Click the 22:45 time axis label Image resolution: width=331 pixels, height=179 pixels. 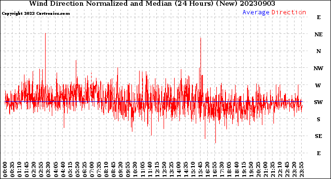(x=287, y=169)
